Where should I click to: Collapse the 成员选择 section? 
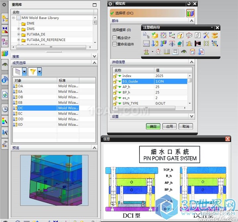tap(94, 63)
